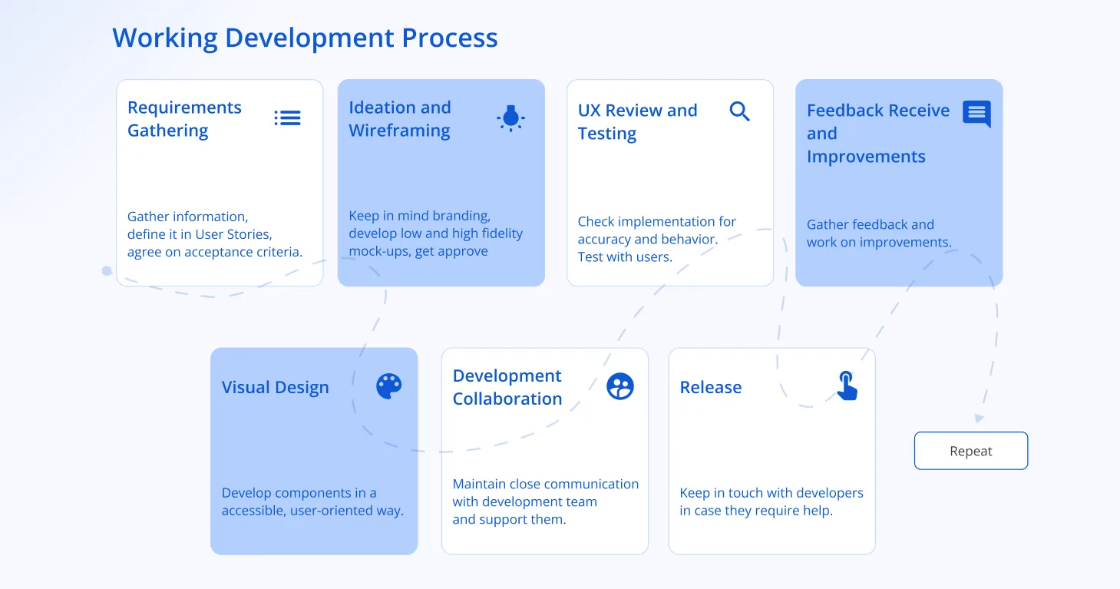Click the pointing hand icon in Release card
The width and height of the screenshot is (1120, 589).
(x=847, y=385)
